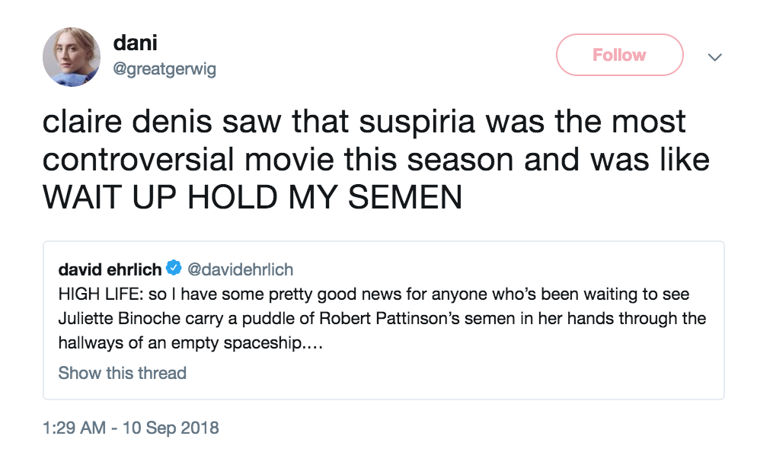Click the 1:29 AM tweet timestamp
The height and width of the screenshot is (452, 757).
pos(74,427)
